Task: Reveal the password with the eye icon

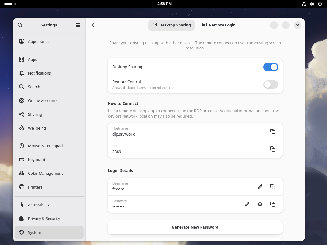Action: tap(260, 204)
